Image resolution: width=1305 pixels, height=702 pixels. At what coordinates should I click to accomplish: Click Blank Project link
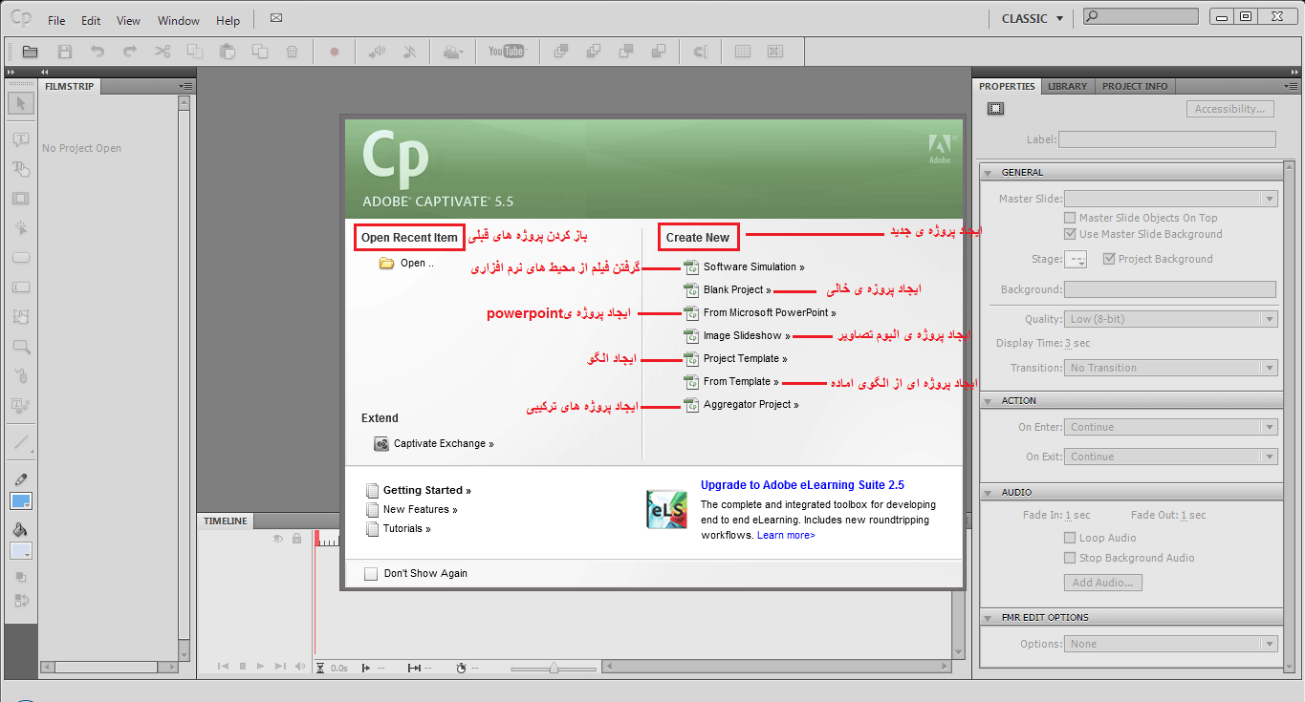click(737, 290)
